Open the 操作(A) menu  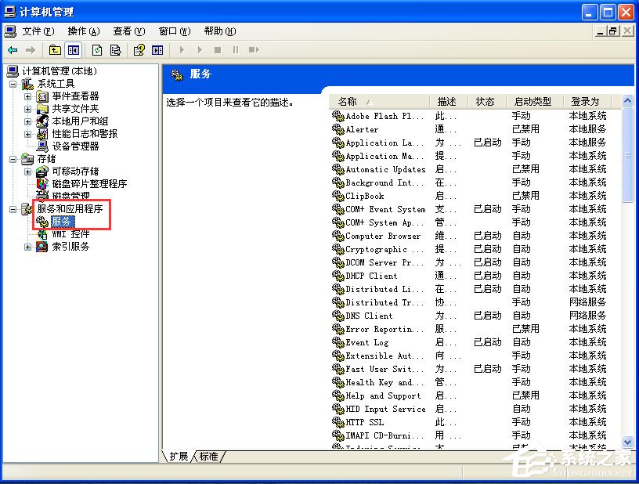[x=84, y=31]
